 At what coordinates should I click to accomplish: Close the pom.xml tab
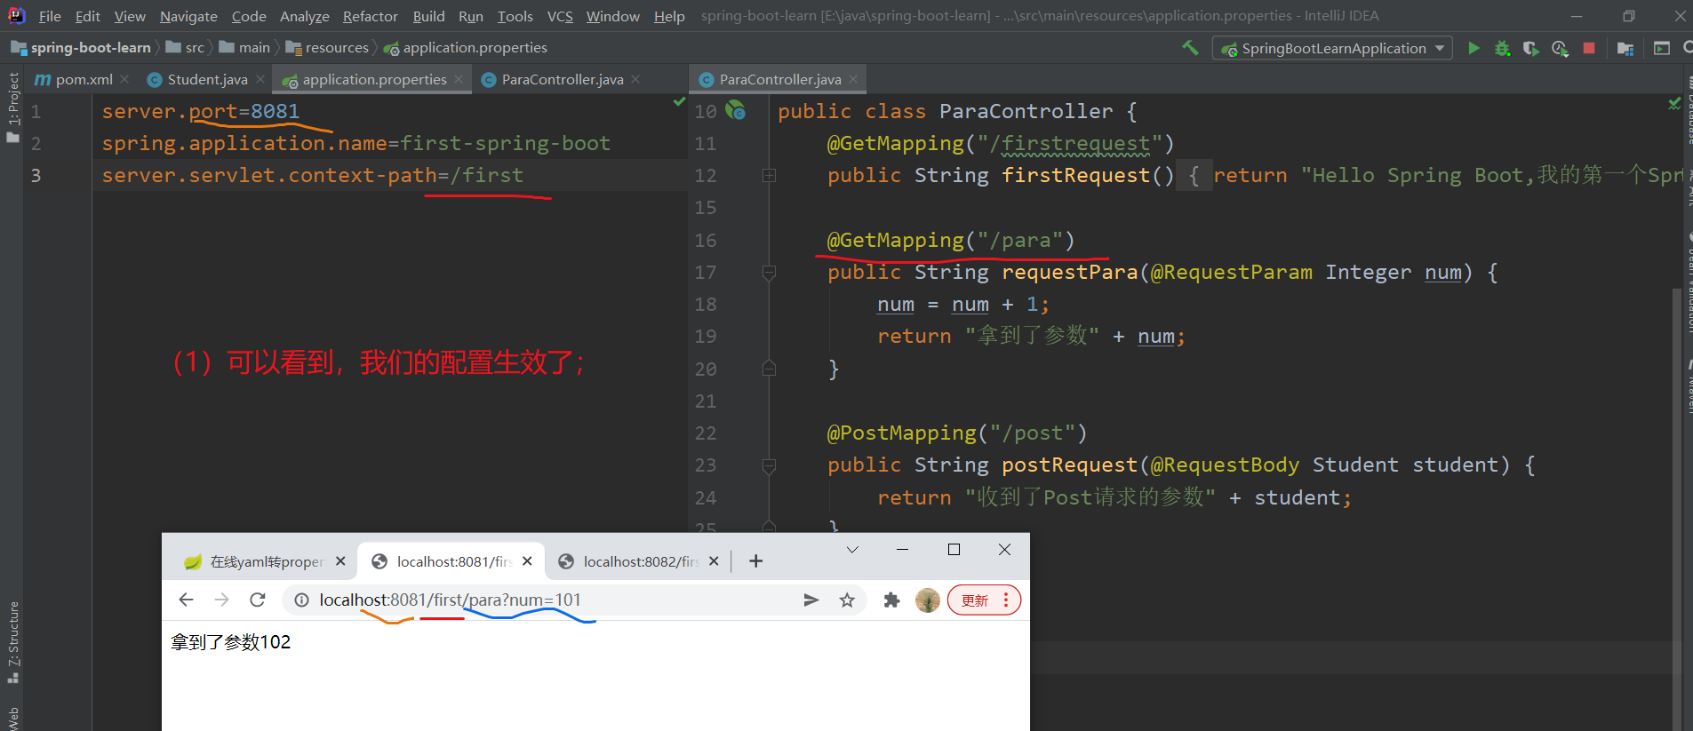(x=124, y=79)
